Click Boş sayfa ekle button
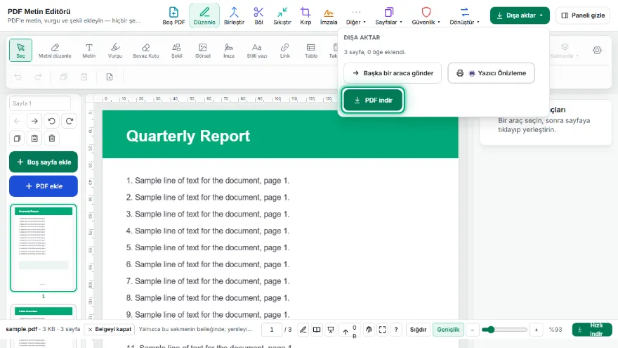 click(44, 162)
